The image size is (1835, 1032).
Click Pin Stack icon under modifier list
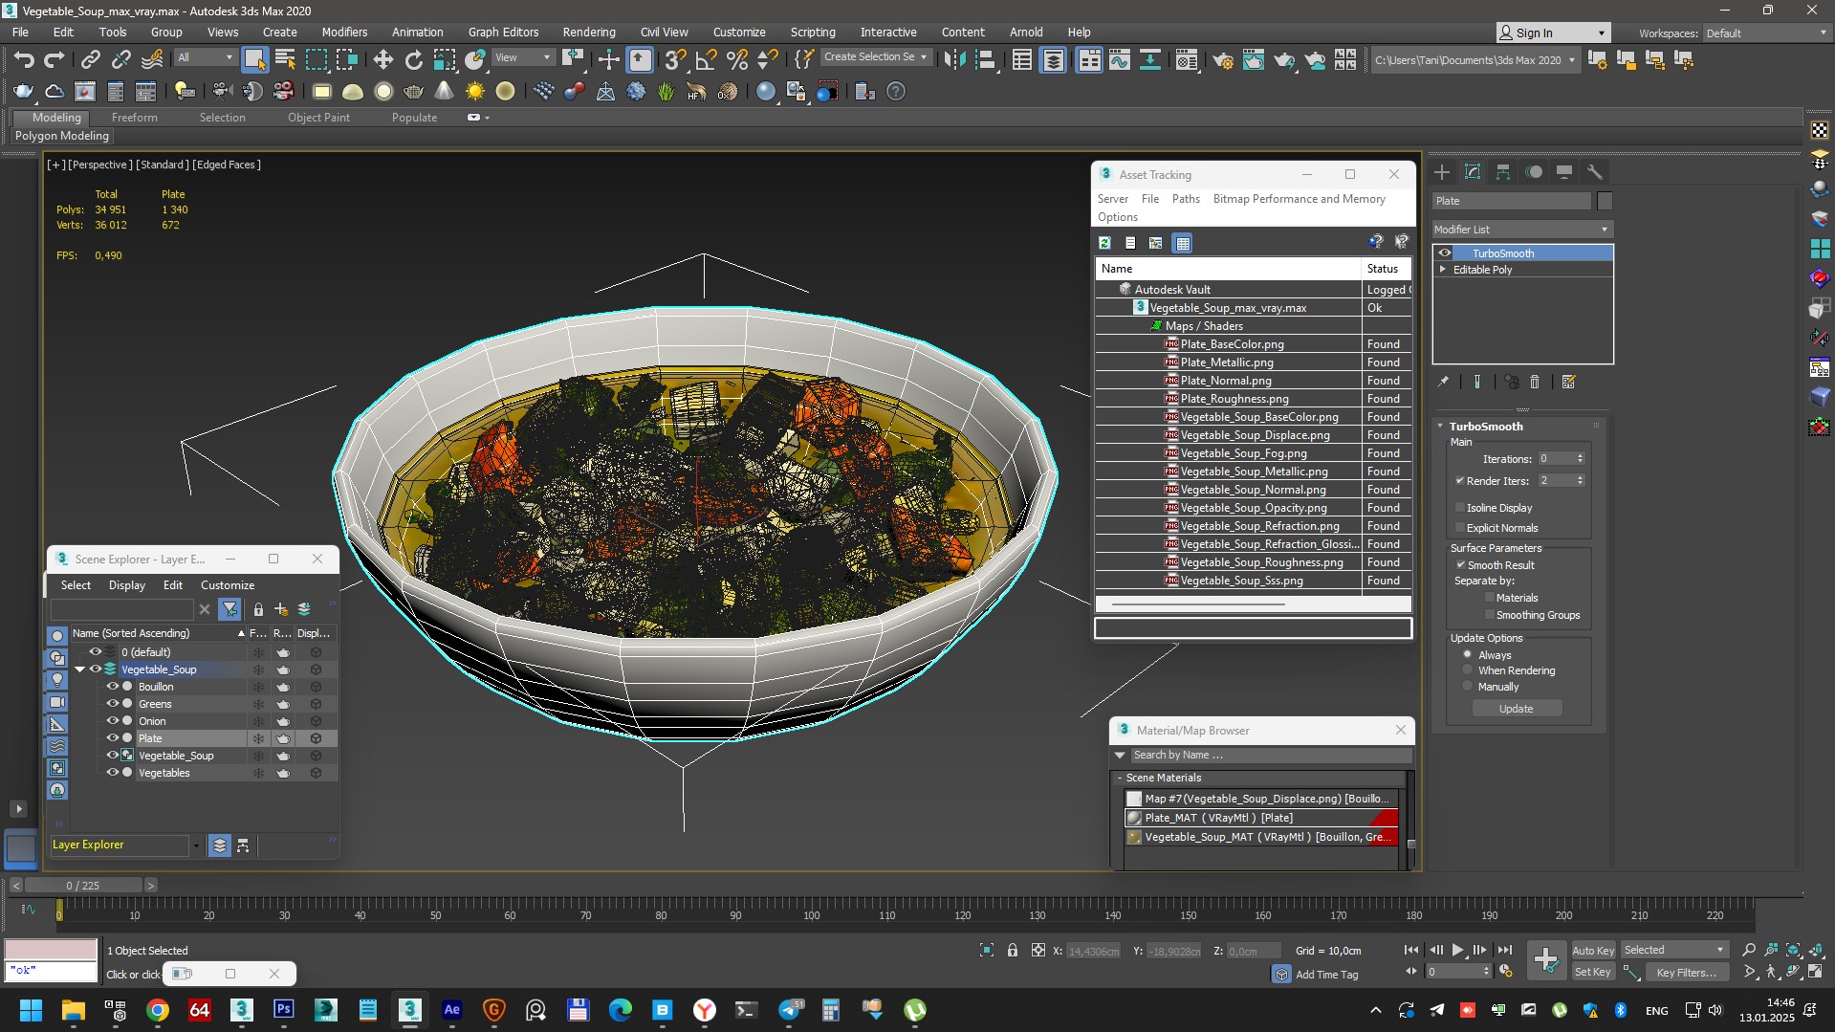click(1443, 382)
